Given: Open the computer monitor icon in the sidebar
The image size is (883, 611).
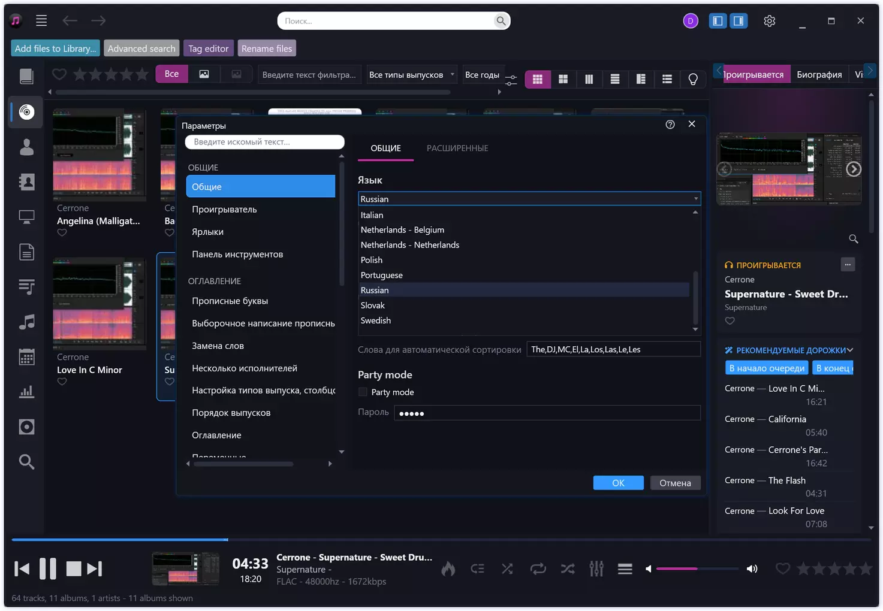Looking at the screenshot, I should 26,217.
